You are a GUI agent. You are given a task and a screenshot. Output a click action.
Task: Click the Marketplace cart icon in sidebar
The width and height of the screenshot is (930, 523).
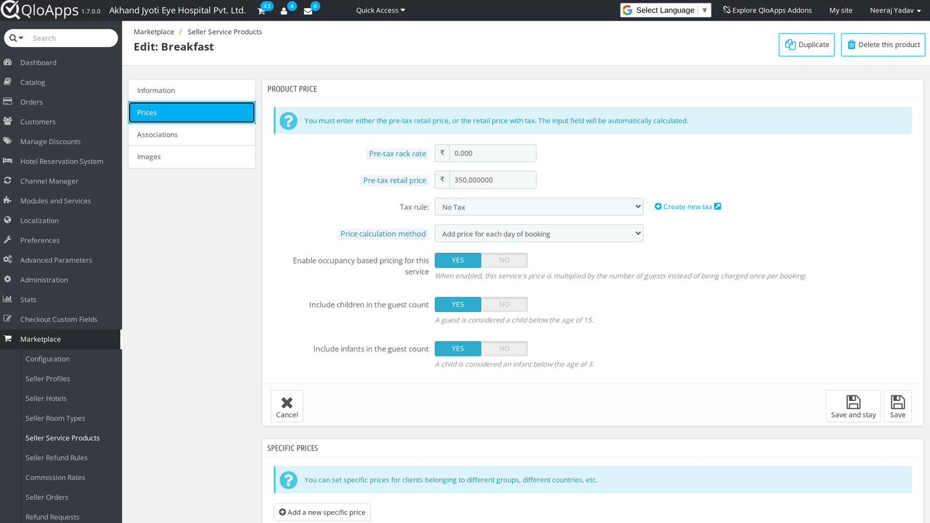click(8, 339)
